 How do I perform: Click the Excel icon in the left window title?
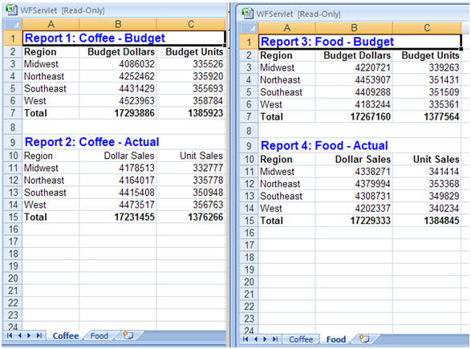click(11, 10)
